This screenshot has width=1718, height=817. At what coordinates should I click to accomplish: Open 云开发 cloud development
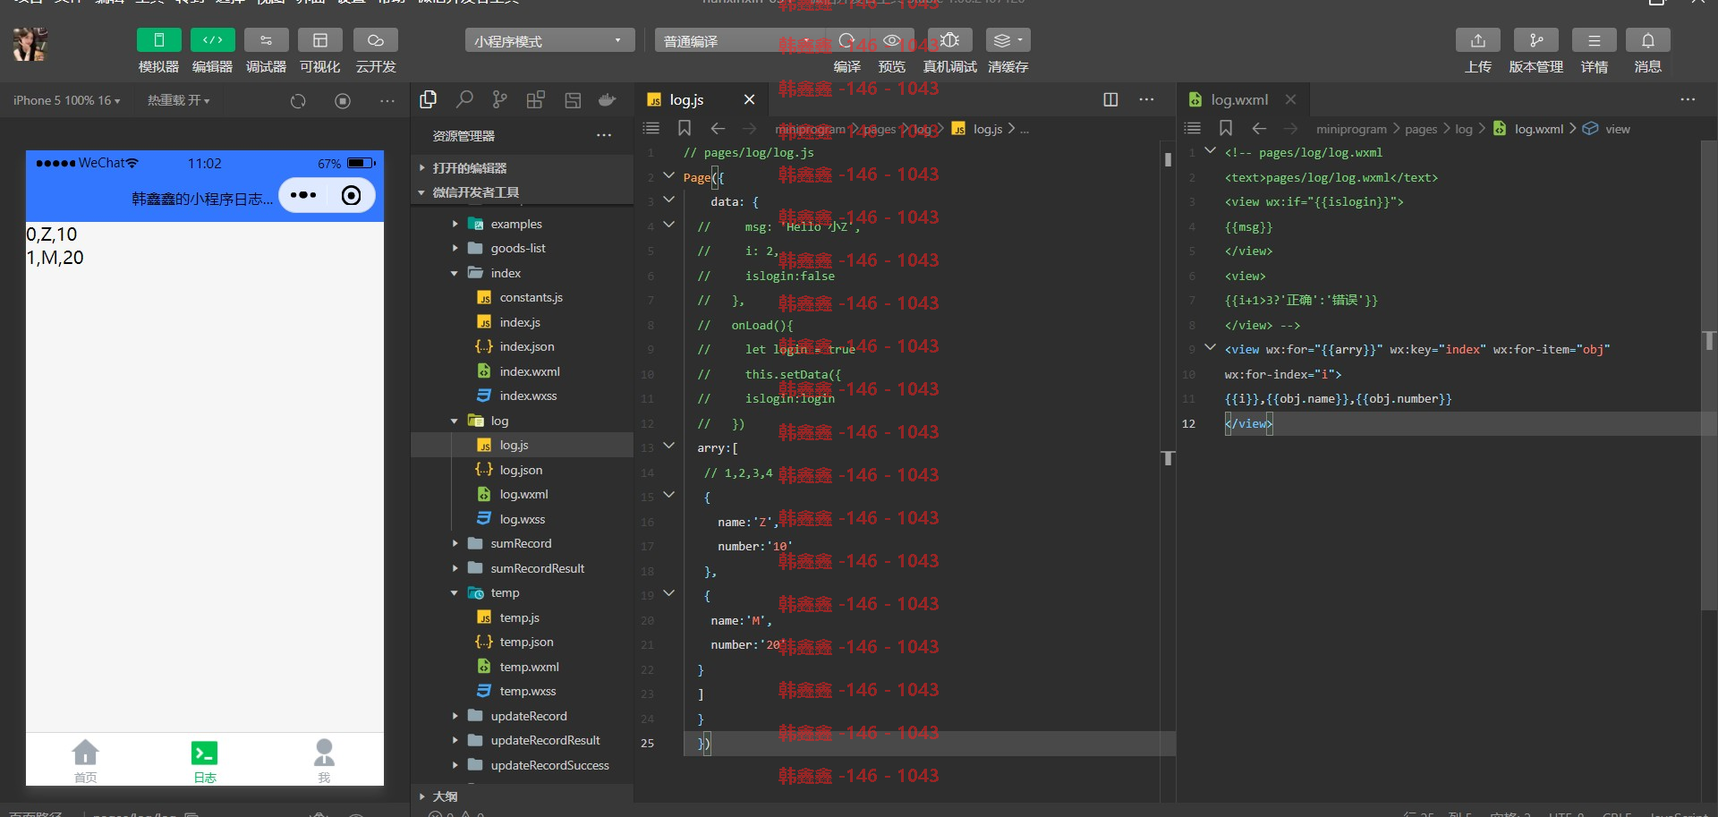tap(375, 40)
